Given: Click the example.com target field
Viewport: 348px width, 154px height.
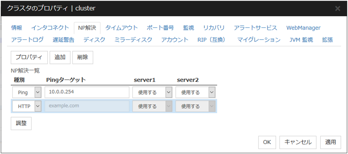Looking at the screenshot, I should tap(87, 106).
